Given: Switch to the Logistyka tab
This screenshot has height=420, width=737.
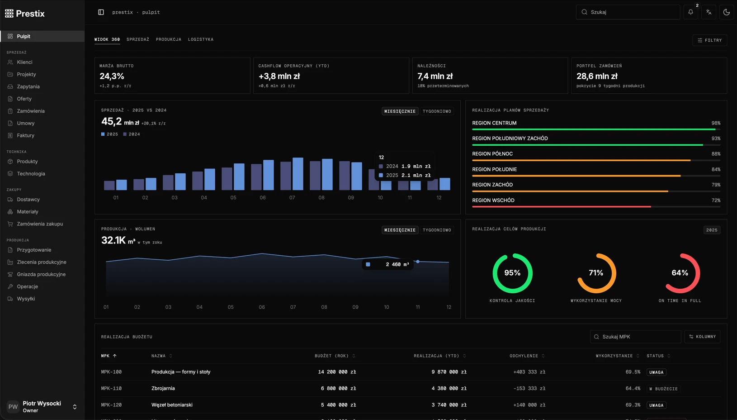Looking at the screenshot, I should [201, 39].
